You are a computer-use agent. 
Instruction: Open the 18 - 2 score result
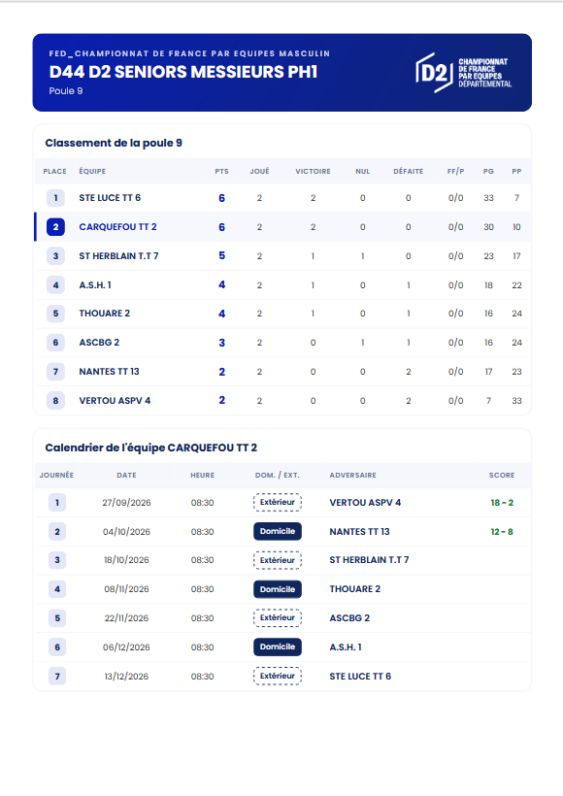click(x=502, y=503)
